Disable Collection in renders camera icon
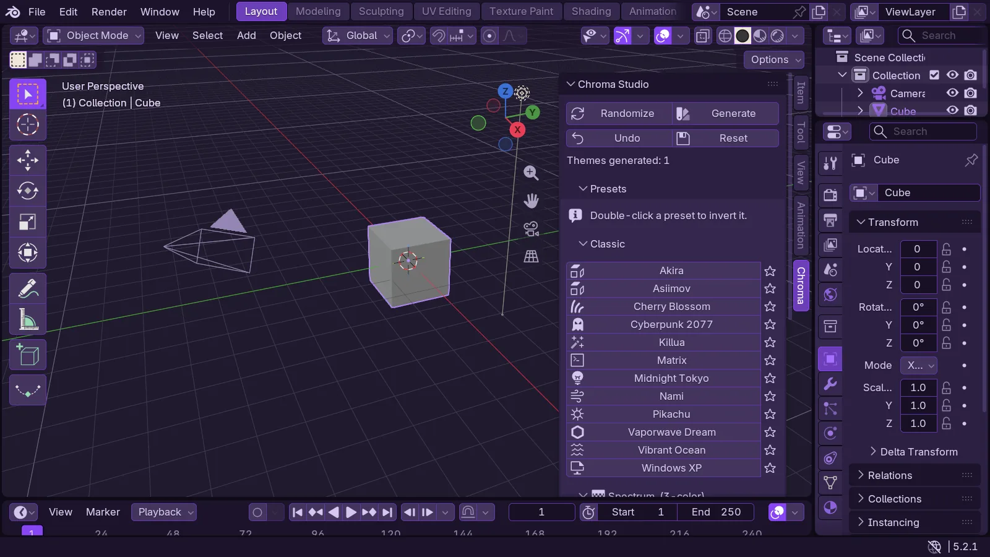 [971, 75]
